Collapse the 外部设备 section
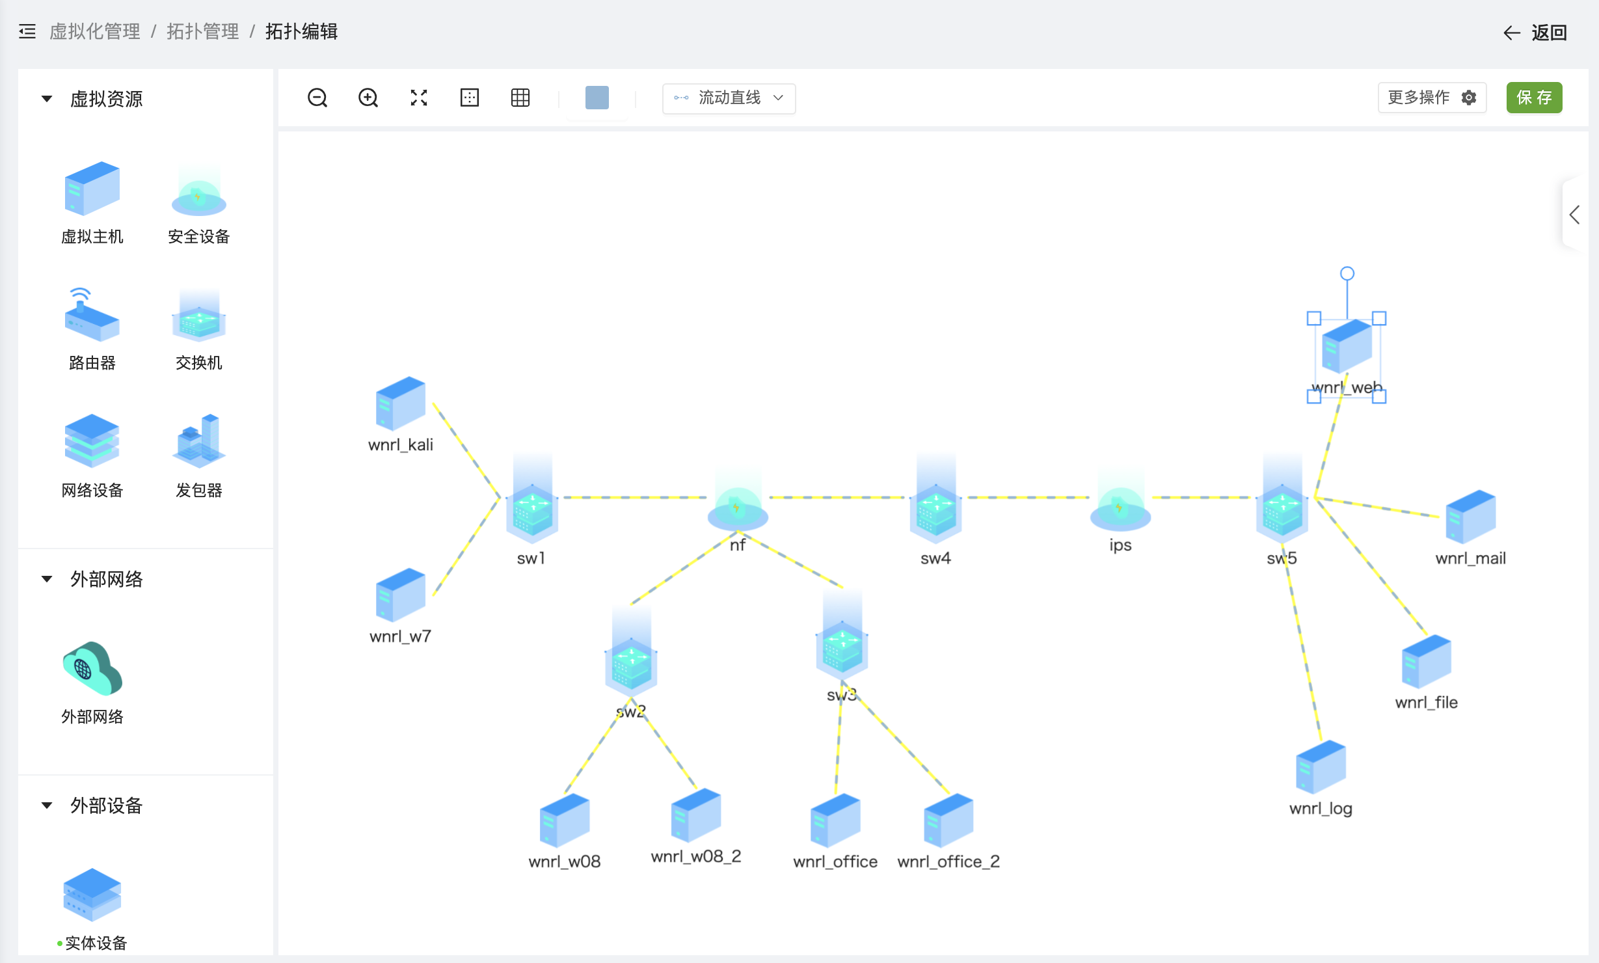The width and height of the screenshot is (1599, 963). pos(47,806)
